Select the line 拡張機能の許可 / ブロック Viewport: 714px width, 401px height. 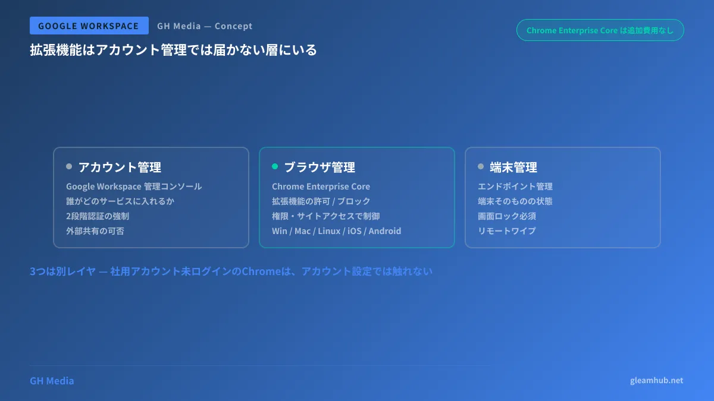coord(321,201)
